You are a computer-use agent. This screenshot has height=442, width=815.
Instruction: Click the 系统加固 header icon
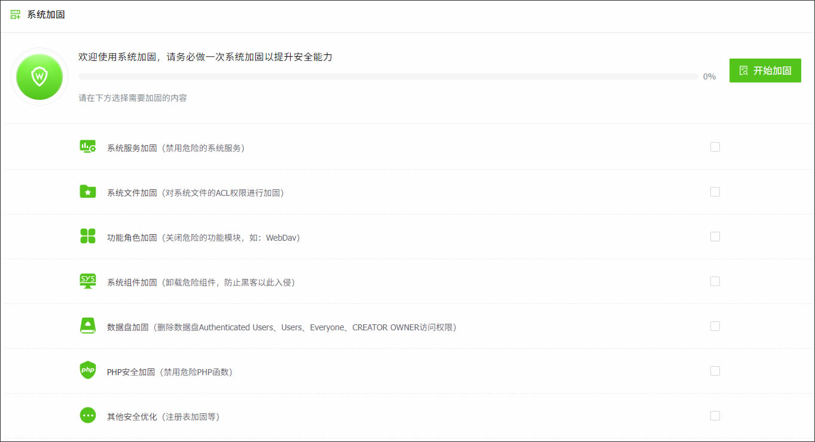(16, 14)
